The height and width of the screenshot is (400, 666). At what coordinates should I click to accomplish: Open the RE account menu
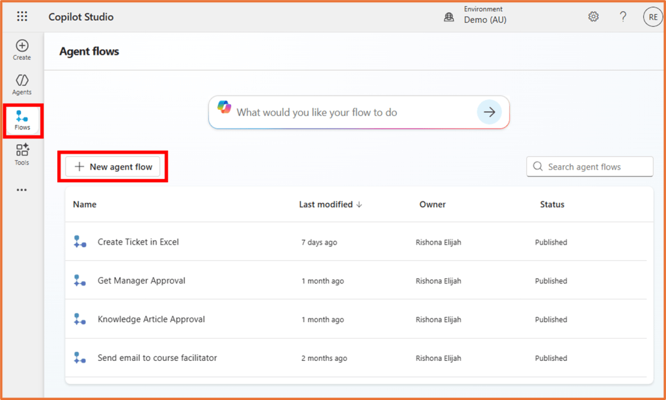pos(652,16)
